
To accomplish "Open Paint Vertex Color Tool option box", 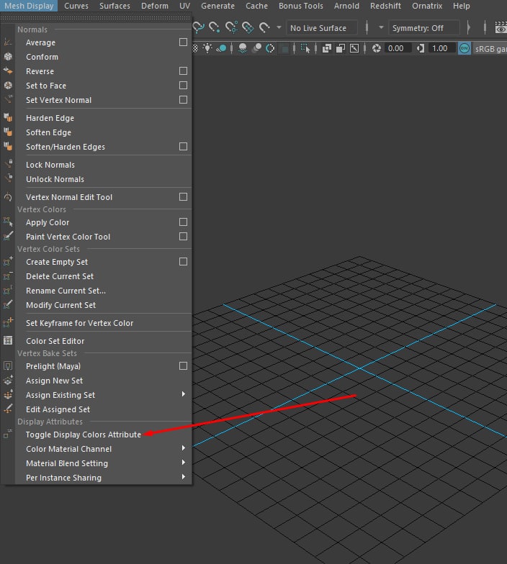I will (x=183, y=236).
